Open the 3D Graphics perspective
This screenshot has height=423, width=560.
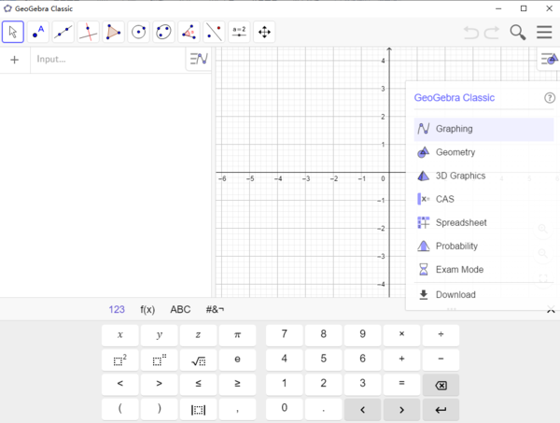point(460,176)
